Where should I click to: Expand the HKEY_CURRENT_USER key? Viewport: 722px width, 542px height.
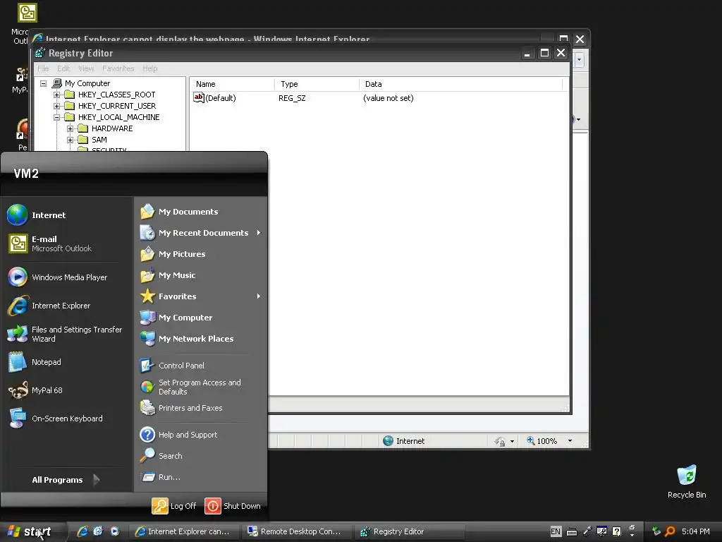pos(56,106)
